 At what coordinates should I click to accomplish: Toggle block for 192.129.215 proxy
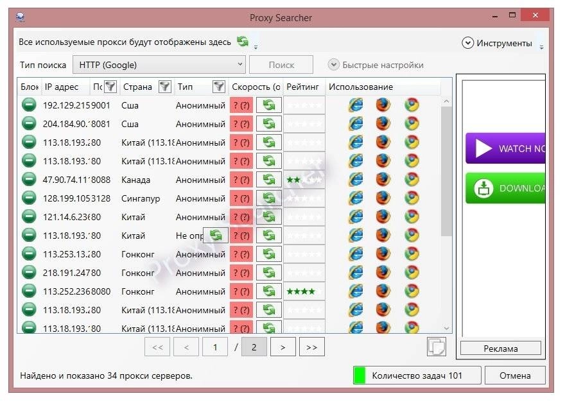click(29, 105)
